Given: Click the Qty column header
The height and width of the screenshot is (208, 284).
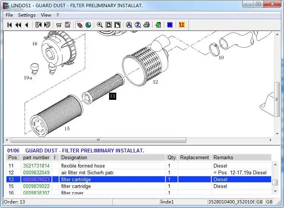Looking at the screenshot, I should (x=172, y=158).
